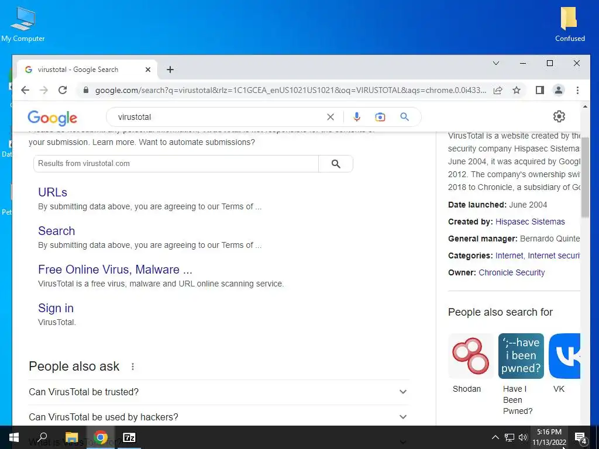Open volume control in system tray
Viewport: 599px width, 449px height.
523,437
